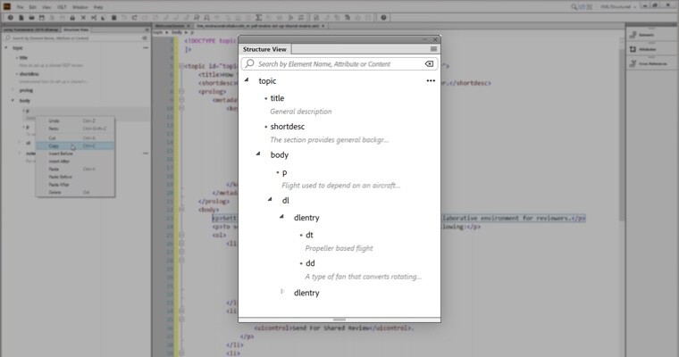Open the XML/Structured workspace dropdown
The image size is (679, 357).
(617, 7)
